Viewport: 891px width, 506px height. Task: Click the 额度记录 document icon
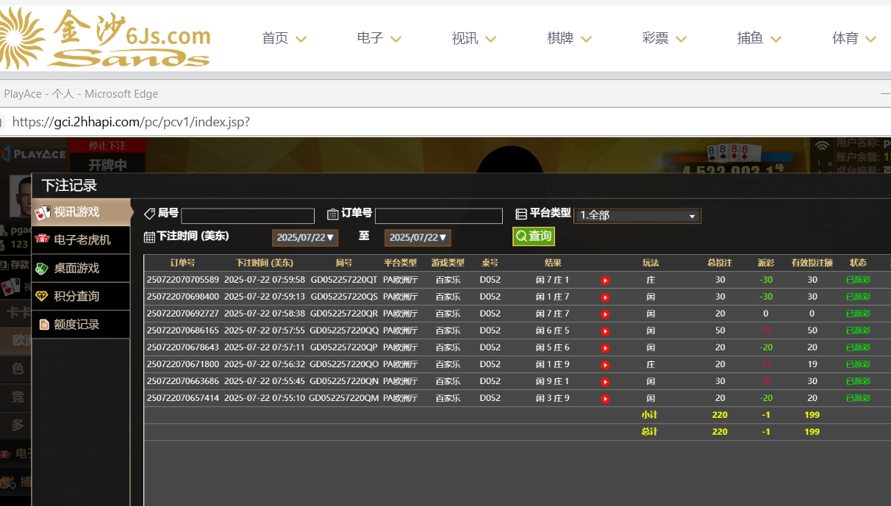point(43,324)
